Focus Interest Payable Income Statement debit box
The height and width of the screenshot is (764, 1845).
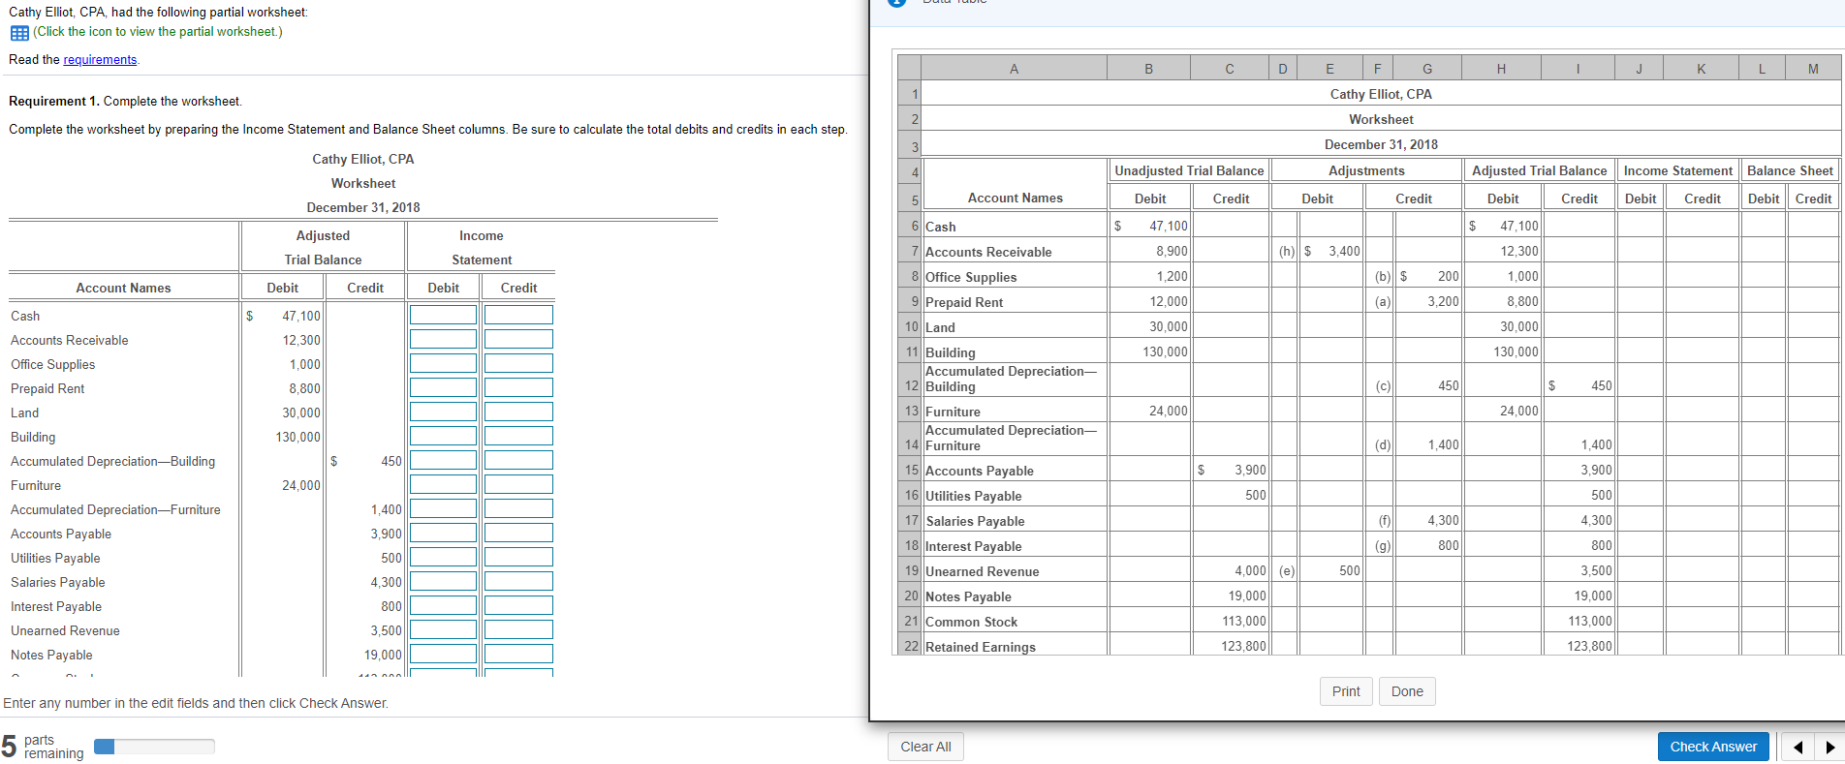pyautogui.click(x=443, y=605)
